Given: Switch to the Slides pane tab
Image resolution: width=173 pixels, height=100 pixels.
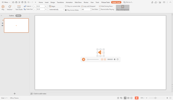Looking at the screenshot, I should tap(18, 16).
